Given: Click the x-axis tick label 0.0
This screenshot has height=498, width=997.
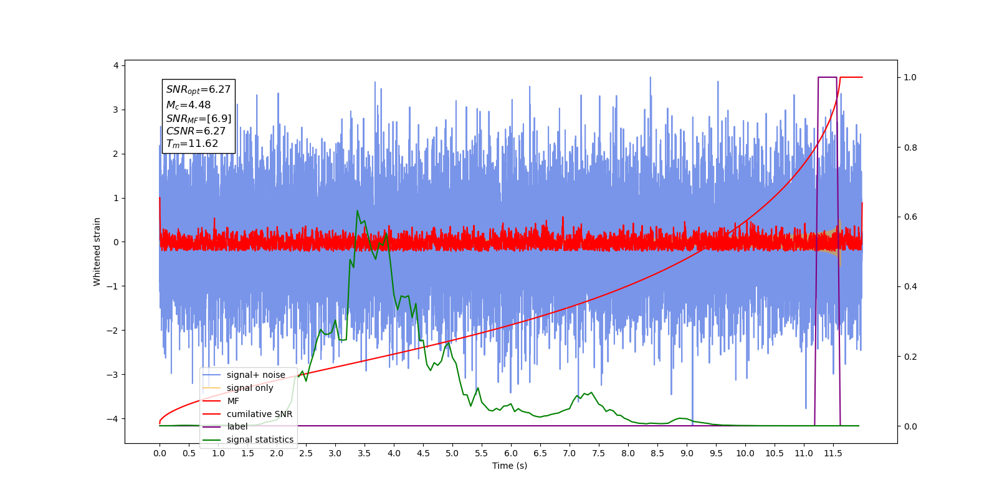Looking at the screenshot, I should [x=160, y=453].
